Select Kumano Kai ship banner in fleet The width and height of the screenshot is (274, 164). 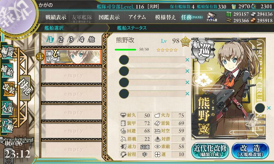pos(73,57)
